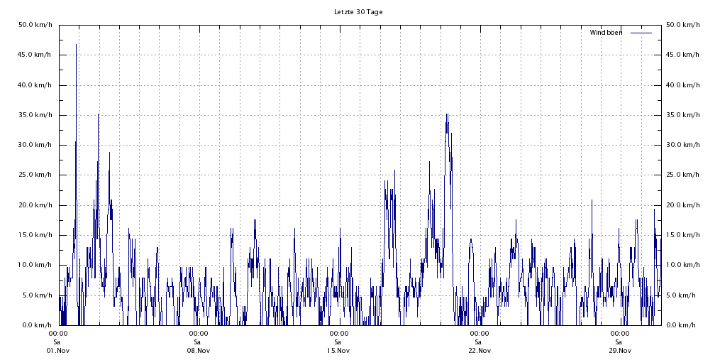Select the 15.Nov date label on the x-axis
The image size is (720, 360).
pyautogui.click(x=338, y=350)
